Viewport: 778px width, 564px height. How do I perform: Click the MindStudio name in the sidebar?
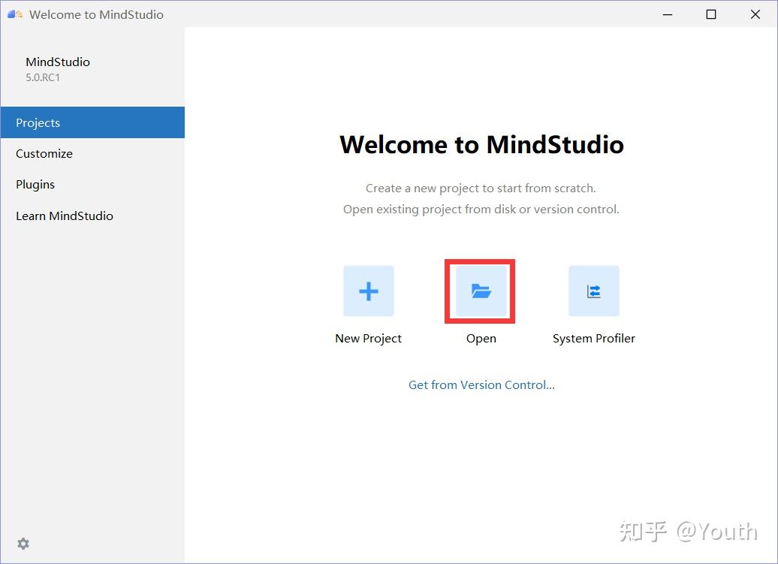pos(58,62)
